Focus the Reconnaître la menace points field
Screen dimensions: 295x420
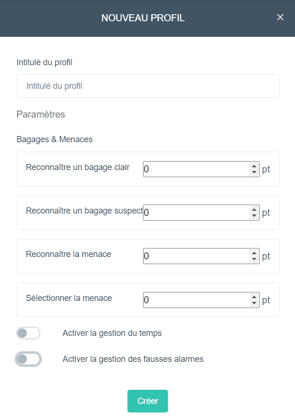(196, 256)
